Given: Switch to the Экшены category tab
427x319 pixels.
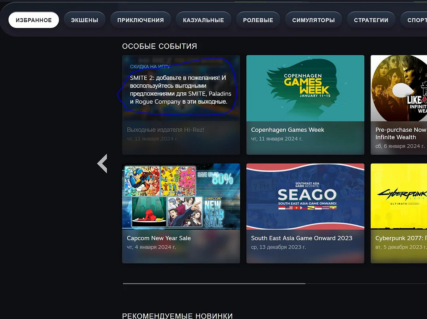Looking at the screenshot, I should pyautogui.click(x=84, y=20).
